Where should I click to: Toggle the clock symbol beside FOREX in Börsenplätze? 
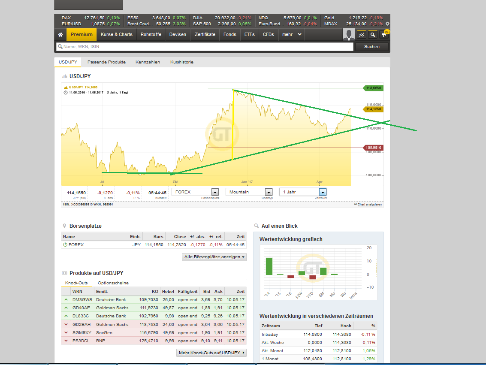65,245
